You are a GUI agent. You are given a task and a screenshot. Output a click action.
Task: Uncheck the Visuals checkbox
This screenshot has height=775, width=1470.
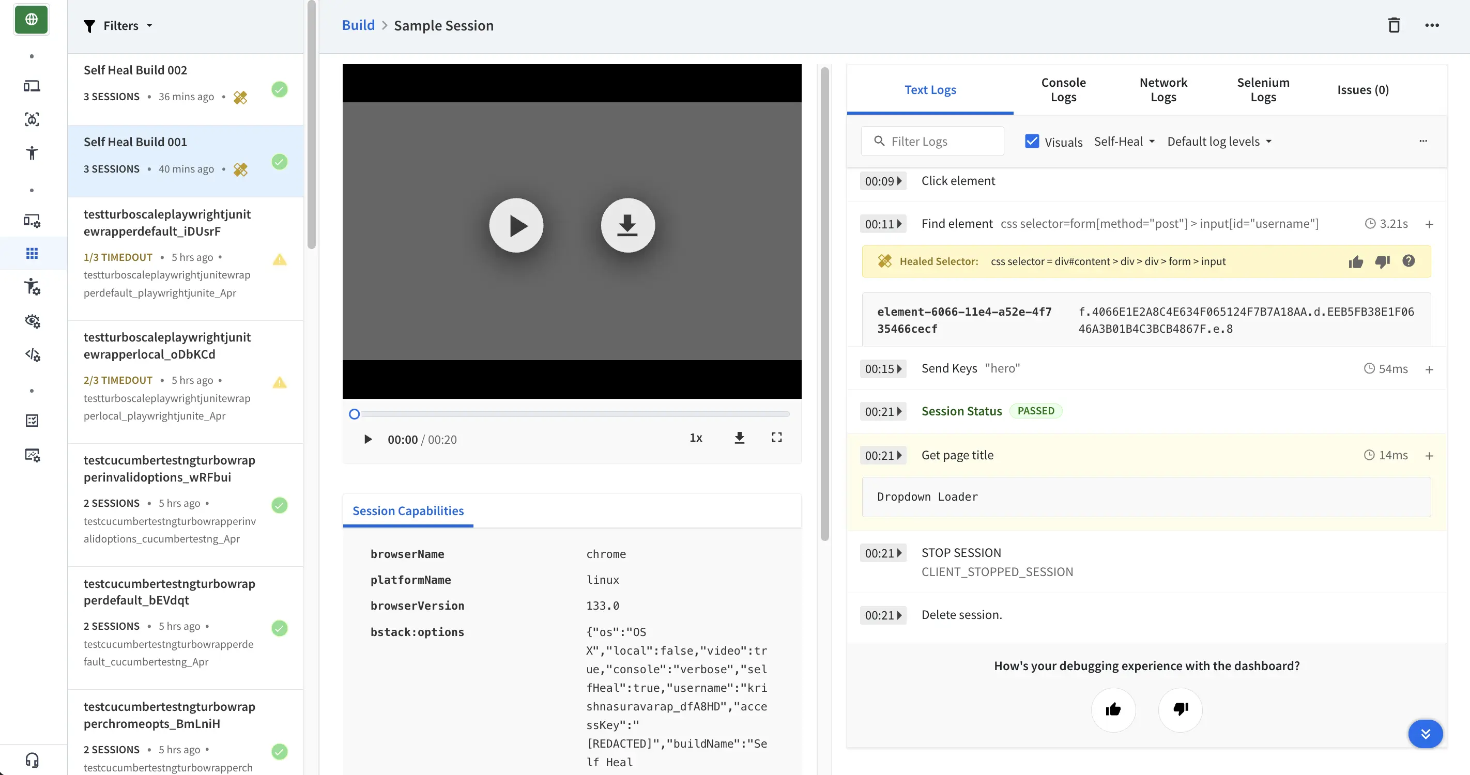(x=1032, y=142)
